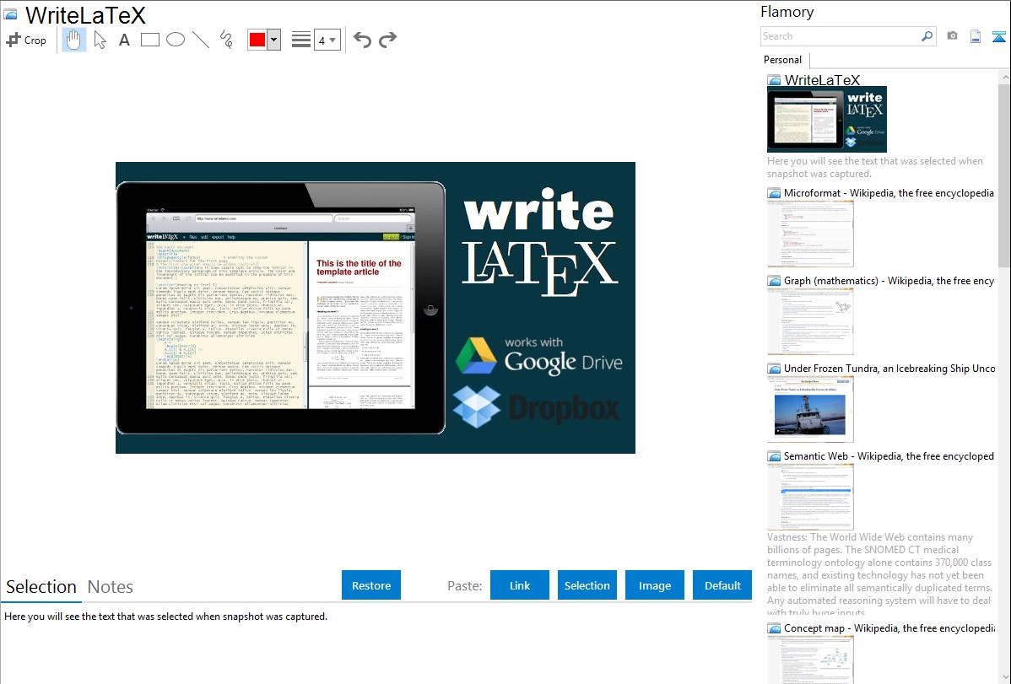Click the red color swatch
The image size is (1011, 684).
coord(257,40)
